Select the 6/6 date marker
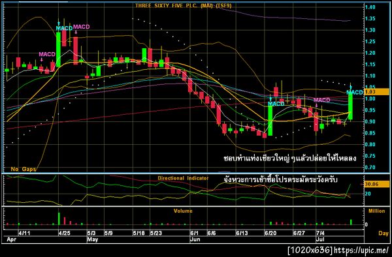Viewport: 392px width, 257px height. click(212, 234)
